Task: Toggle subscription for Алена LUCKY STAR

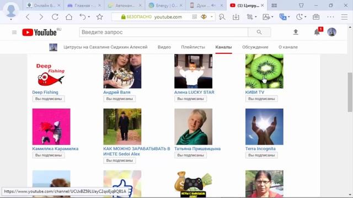Action: [190, 99]
